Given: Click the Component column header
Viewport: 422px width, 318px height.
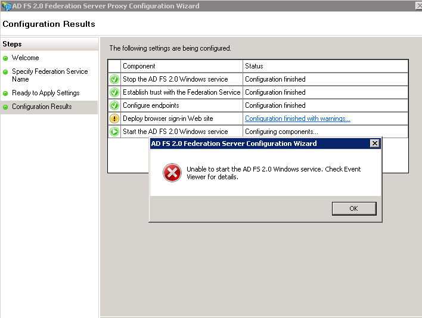Looking at the screenshot, I should pos(182,66).
